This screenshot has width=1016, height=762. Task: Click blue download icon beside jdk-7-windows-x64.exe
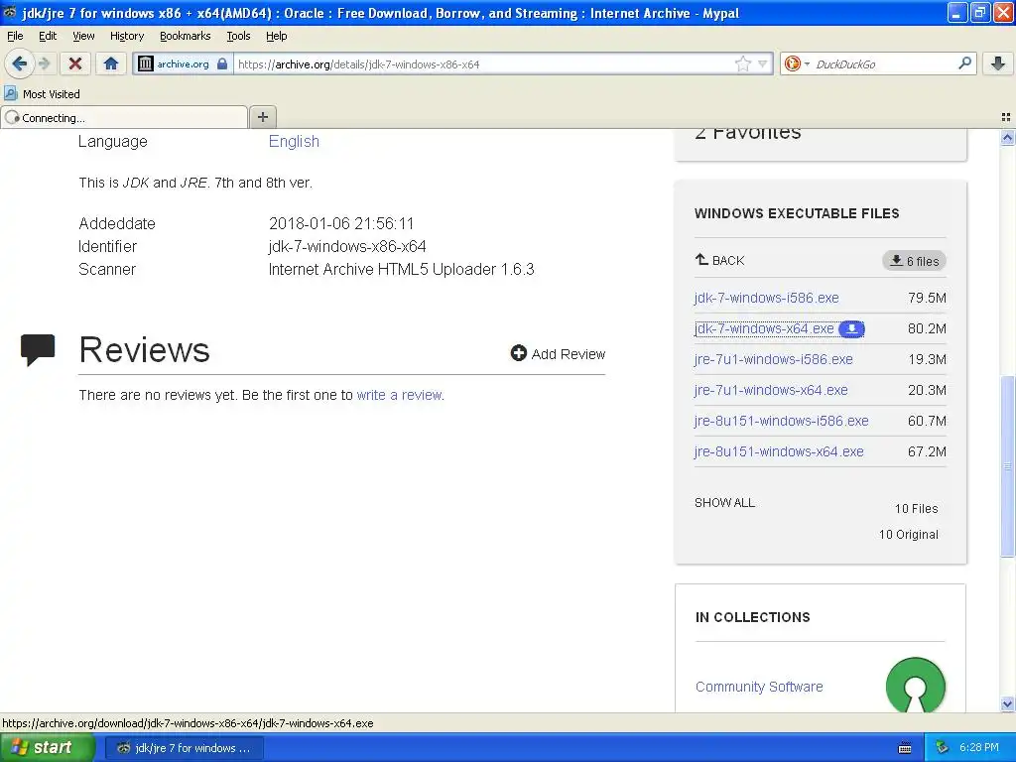[x=851, y=329]
